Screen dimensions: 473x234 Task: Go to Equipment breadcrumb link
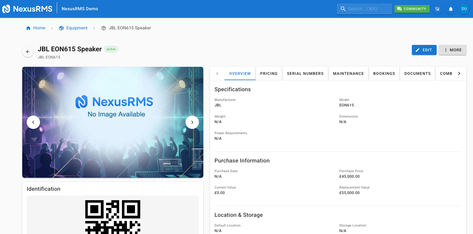[x=77, y=28]
